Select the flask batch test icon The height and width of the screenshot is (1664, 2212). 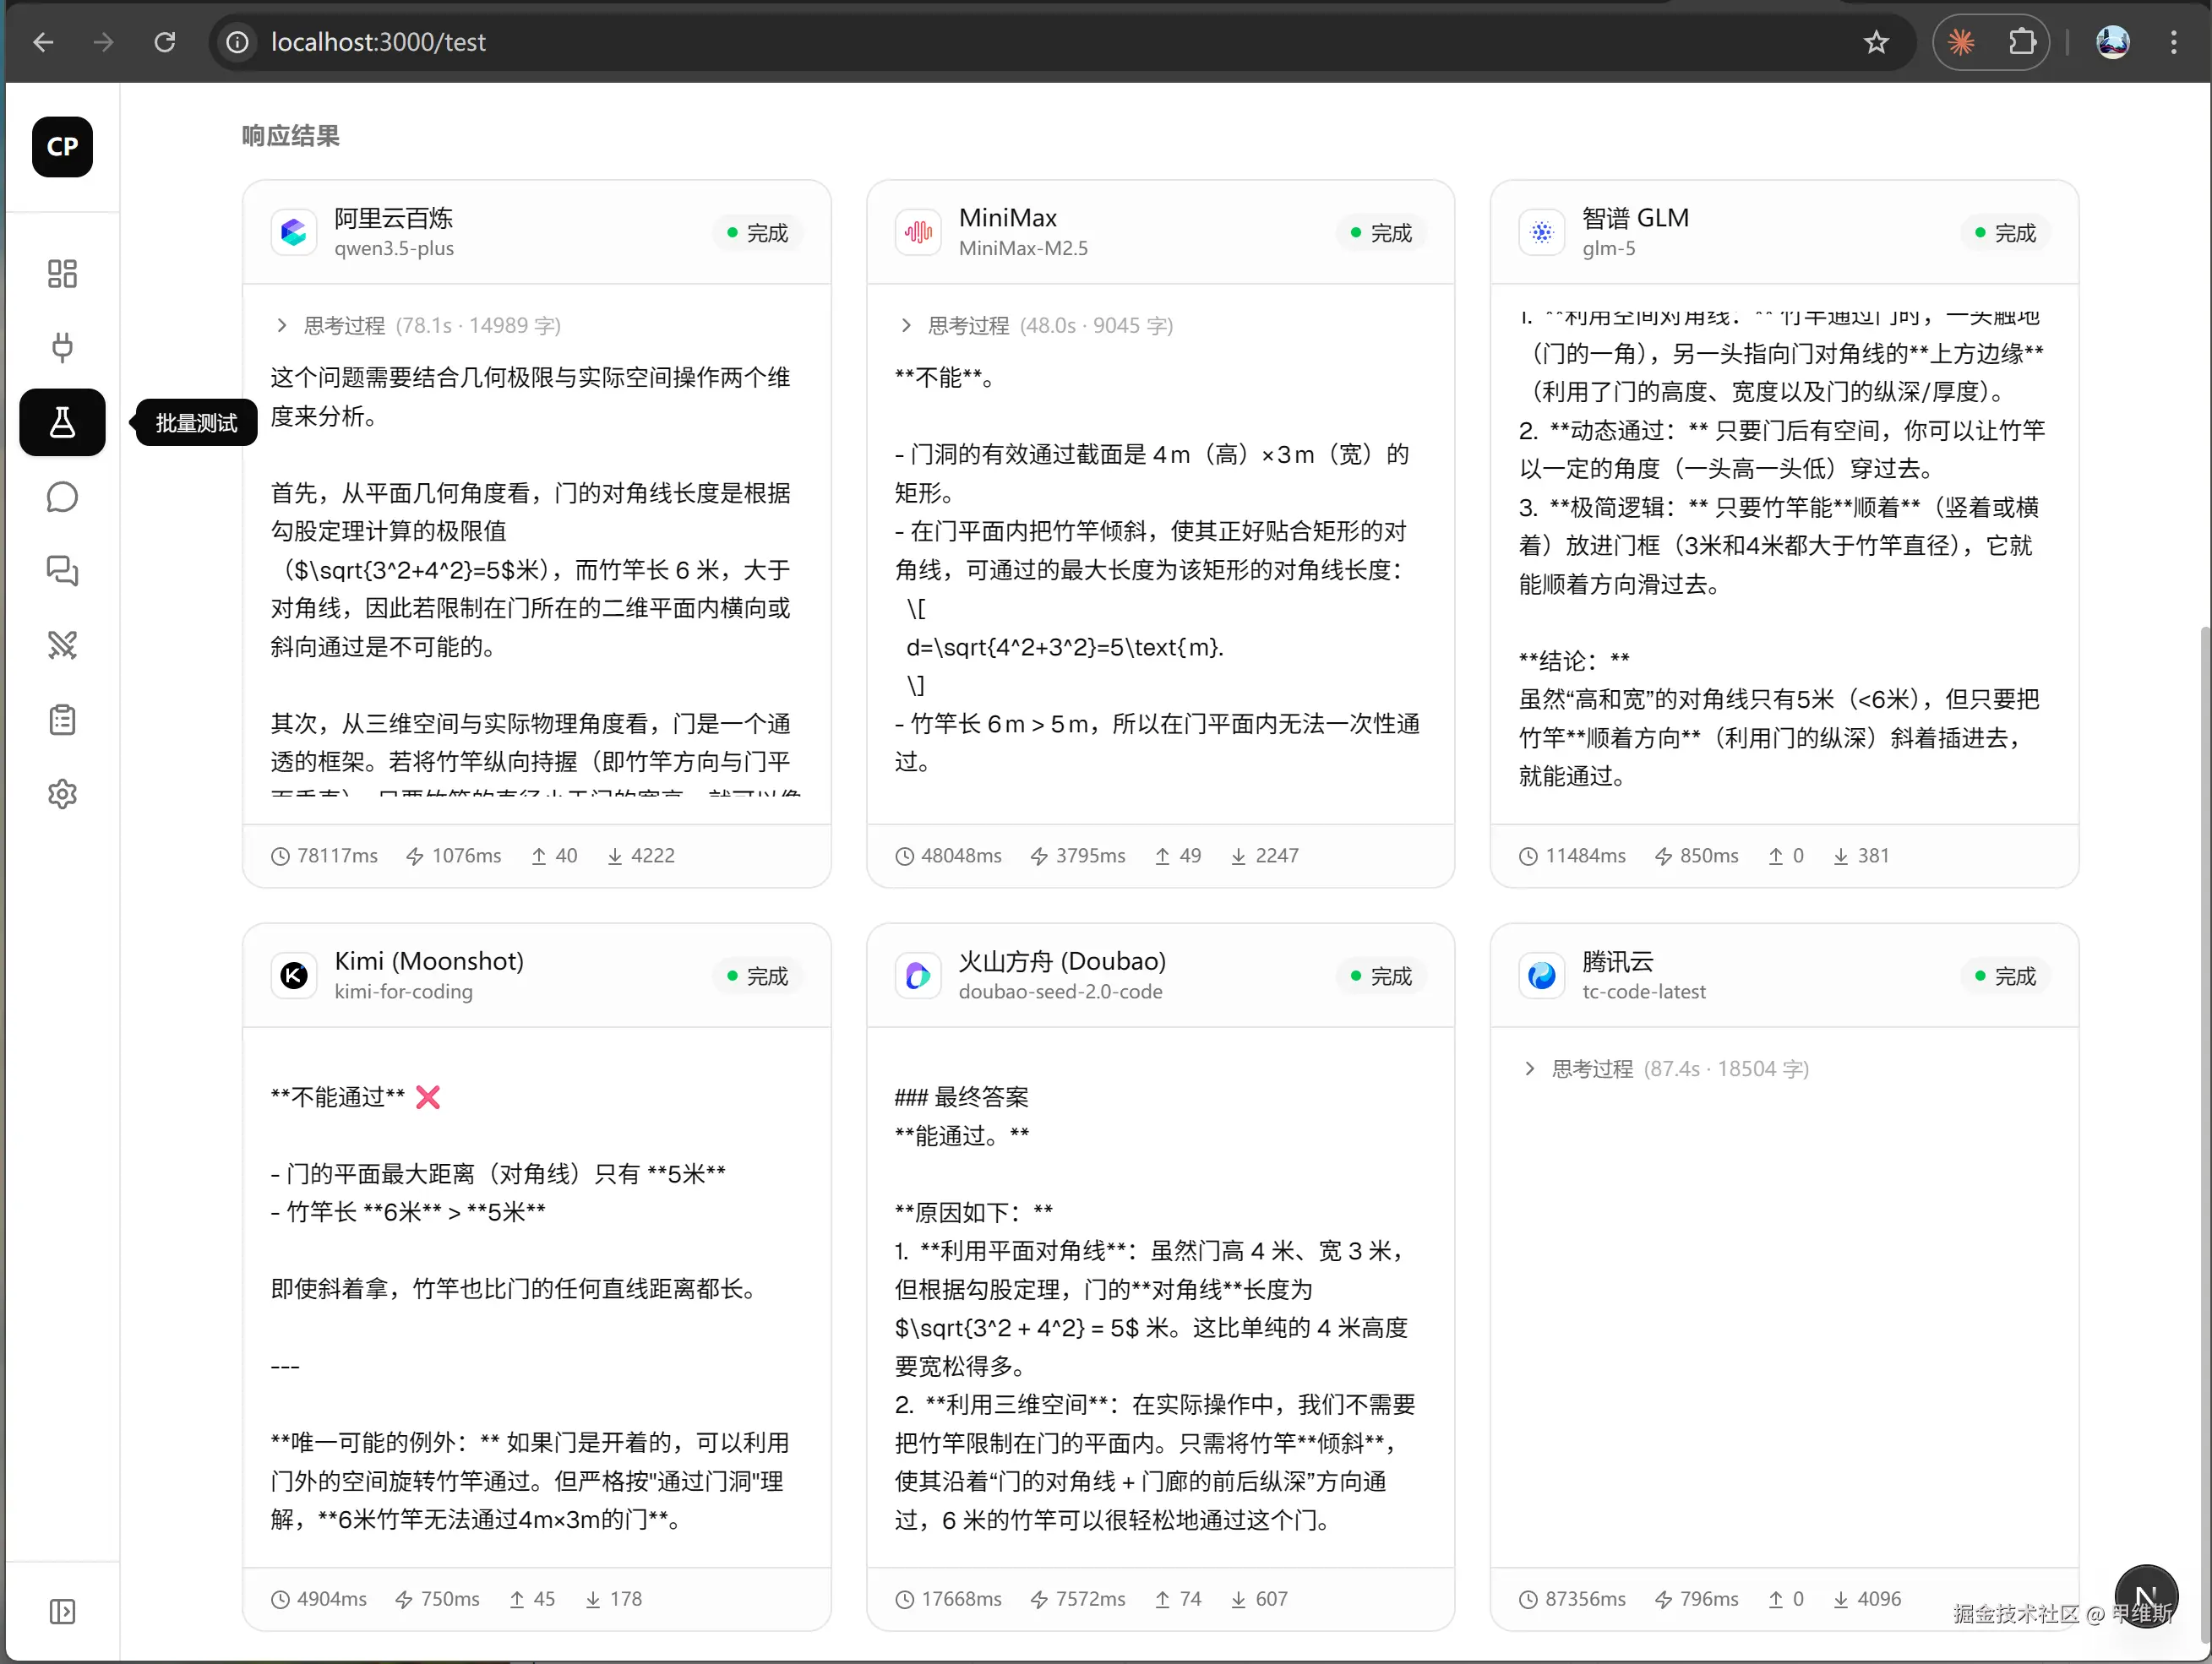tap(62, 422)
